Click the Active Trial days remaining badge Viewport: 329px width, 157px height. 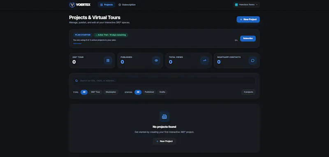pos(111,35)
